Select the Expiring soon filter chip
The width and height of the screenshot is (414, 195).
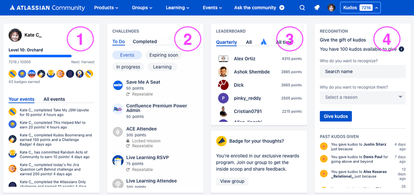pyautogui.click(x=164, y=55)
